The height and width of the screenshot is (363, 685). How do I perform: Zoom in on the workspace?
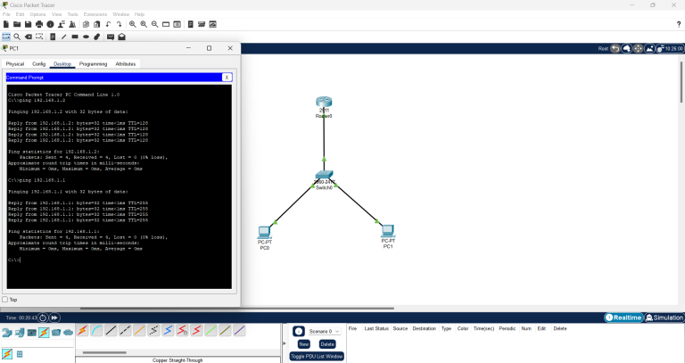click(132, 24)
